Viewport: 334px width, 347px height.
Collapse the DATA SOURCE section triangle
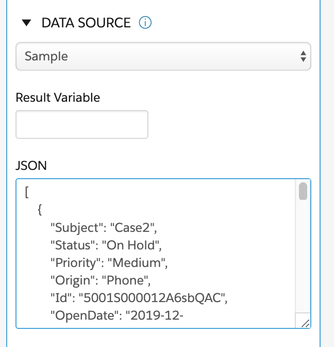26,23
